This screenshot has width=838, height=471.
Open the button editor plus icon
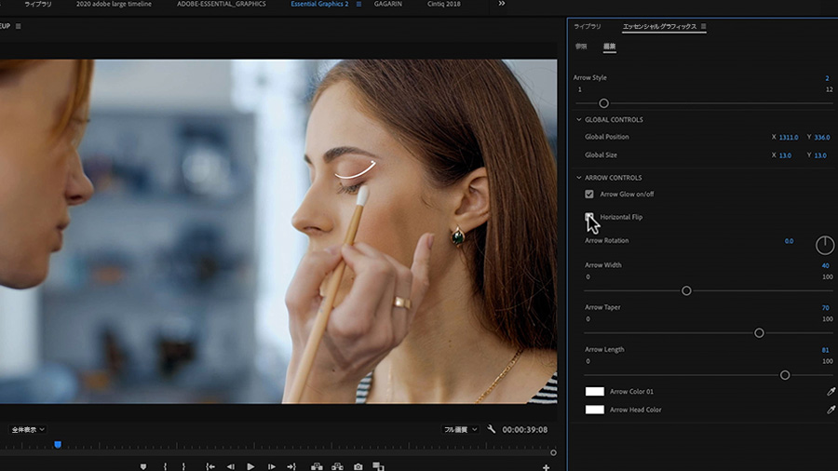[547, 466]
